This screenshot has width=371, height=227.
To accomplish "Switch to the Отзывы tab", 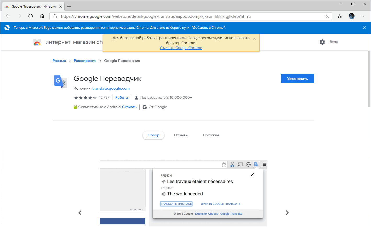I will tap(181, 135).
